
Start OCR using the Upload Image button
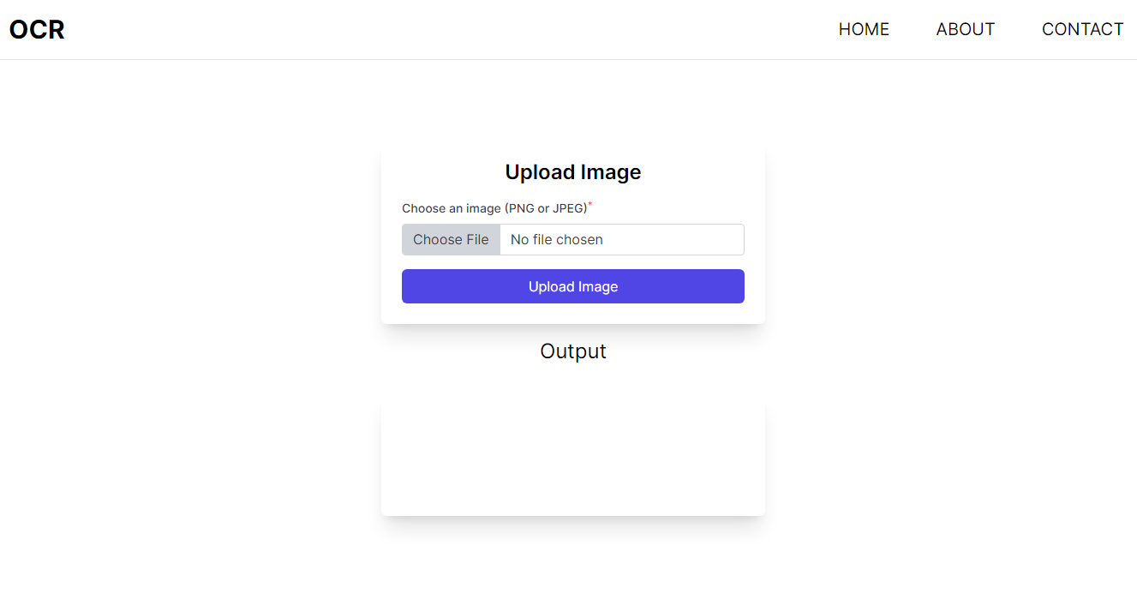click(x=572, y=286)
